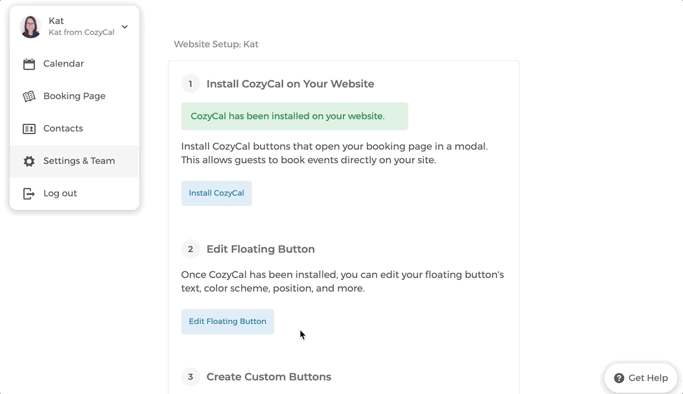Click the step 1 number badge
Viewport: 683px width, 394px height.
pos(191,84)
